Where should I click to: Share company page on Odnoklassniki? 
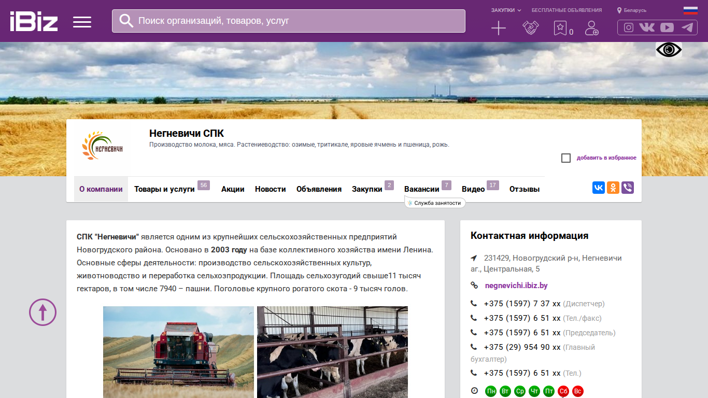(613, 188)
